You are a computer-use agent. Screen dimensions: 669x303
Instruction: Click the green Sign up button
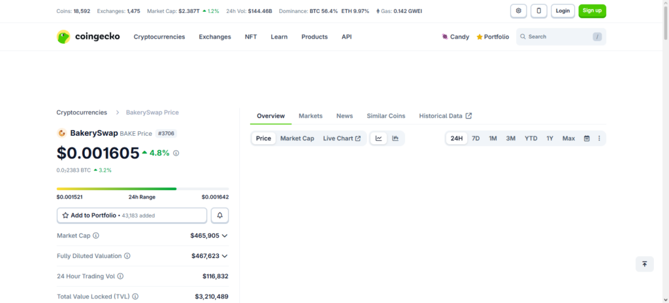coord(592,11)
